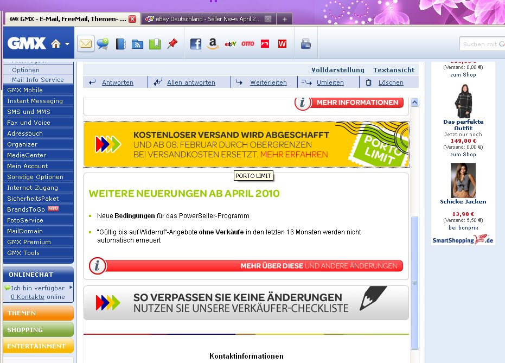Open Mein Account in sidebar
The width and height of the screenshot is (505, 363).
(x=39, y=166)
